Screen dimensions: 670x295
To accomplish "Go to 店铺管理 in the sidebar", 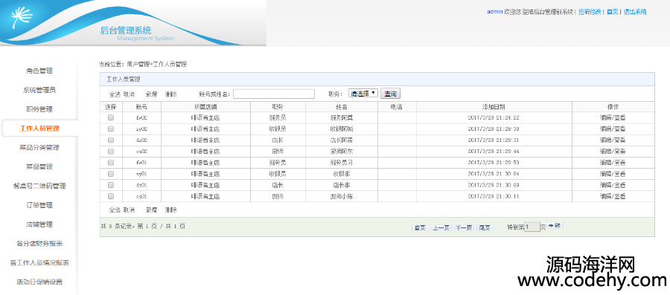I will pyautogui.click(x=39, y=224).
